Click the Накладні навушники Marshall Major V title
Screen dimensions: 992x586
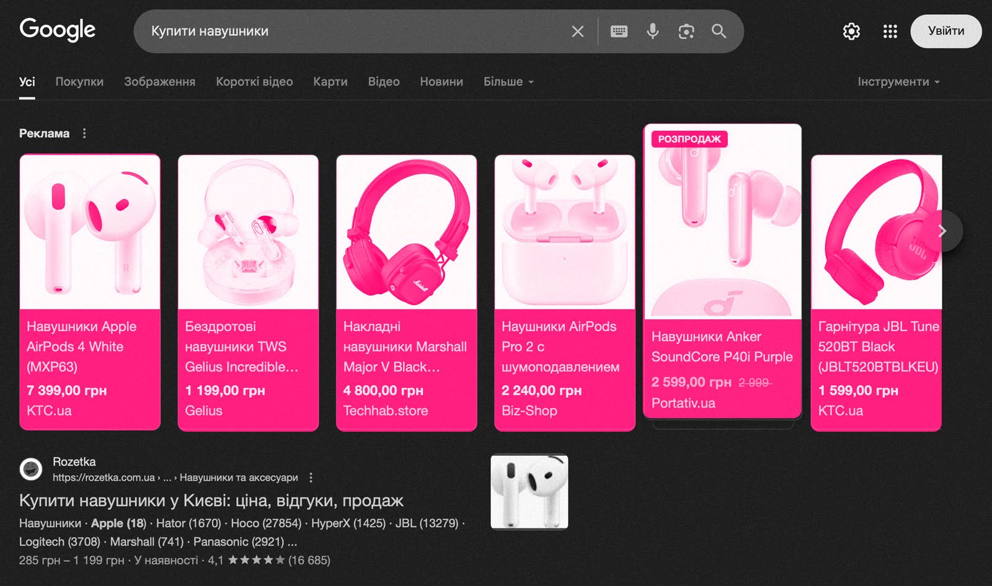click(x=405, y=347)
